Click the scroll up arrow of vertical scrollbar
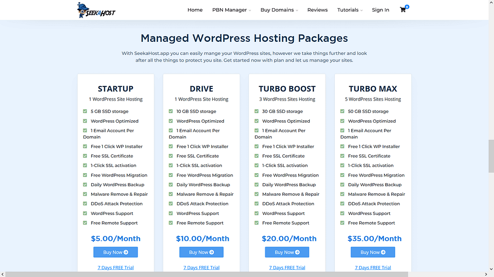Screen dimensions: 494x277 click(491, 2)
